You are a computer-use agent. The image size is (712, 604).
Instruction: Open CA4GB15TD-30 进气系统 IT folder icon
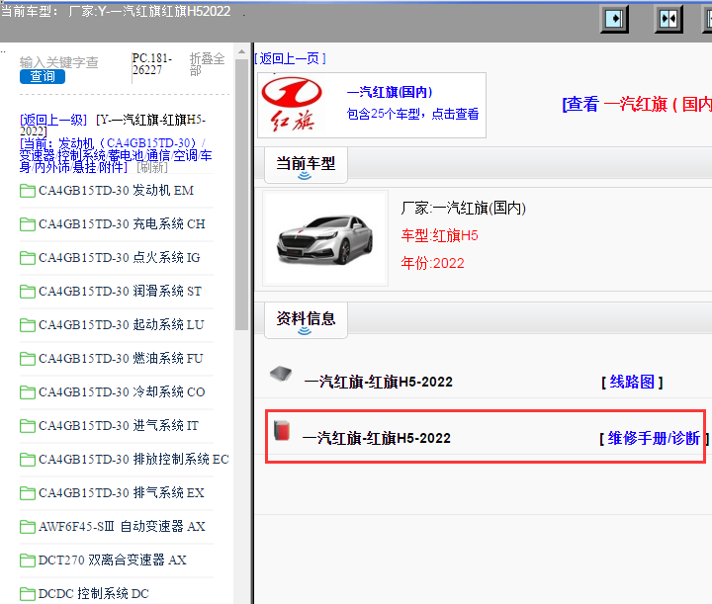click(x=28, y=426)
